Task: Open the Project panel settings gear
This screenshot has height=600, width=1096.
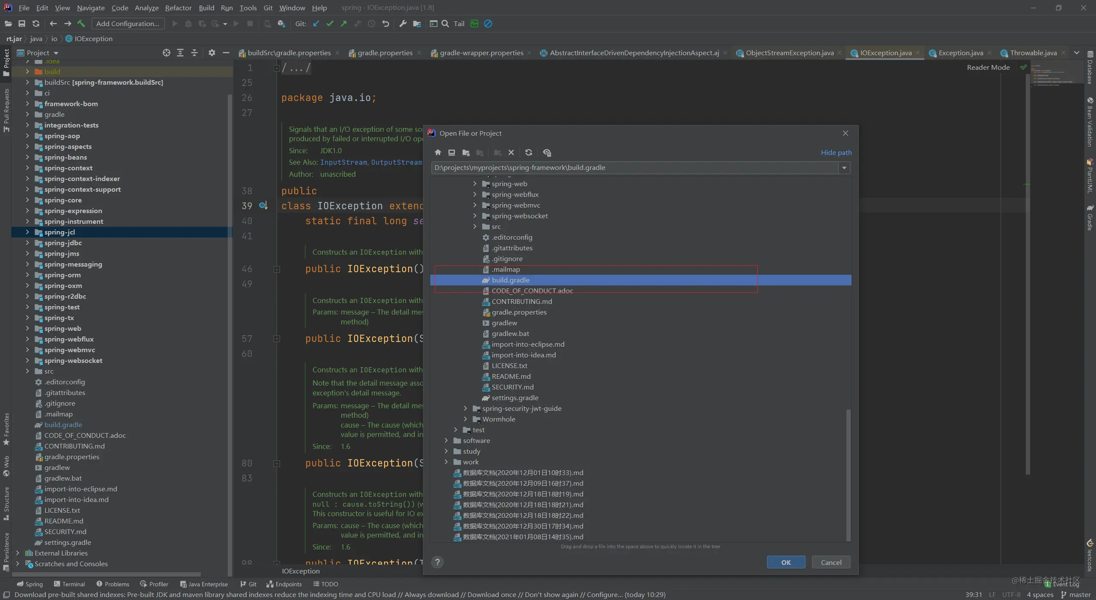Action: (211, 53)
